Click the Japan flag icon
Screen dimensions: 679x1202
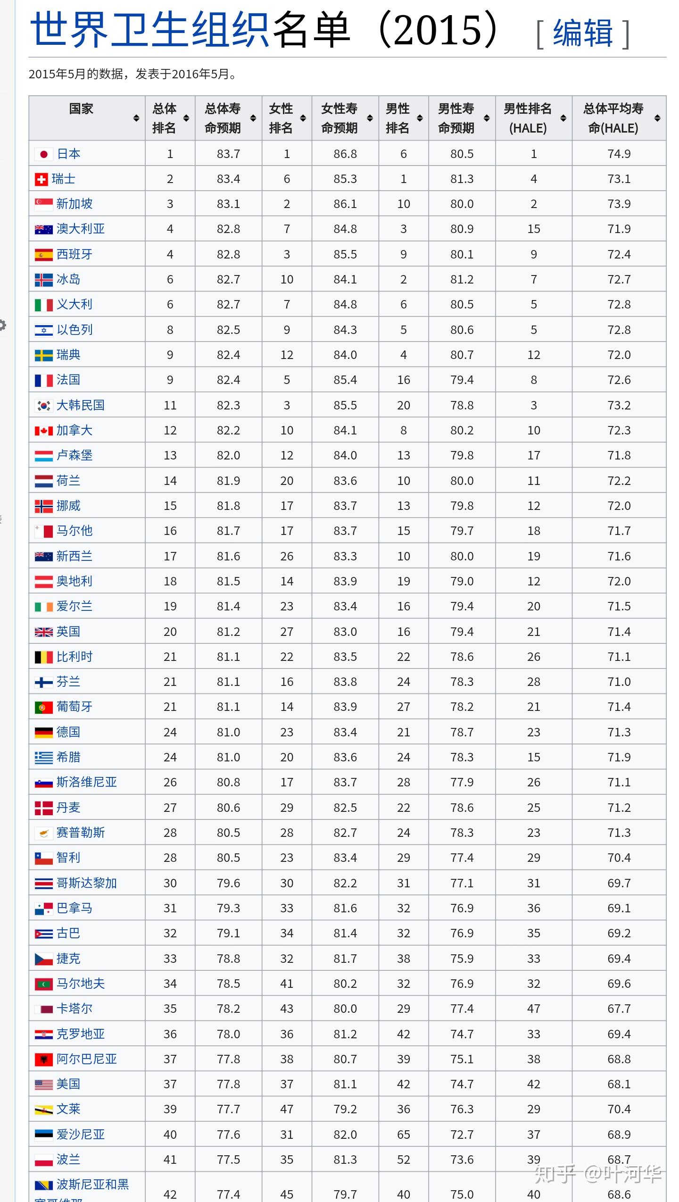[43, 154]
